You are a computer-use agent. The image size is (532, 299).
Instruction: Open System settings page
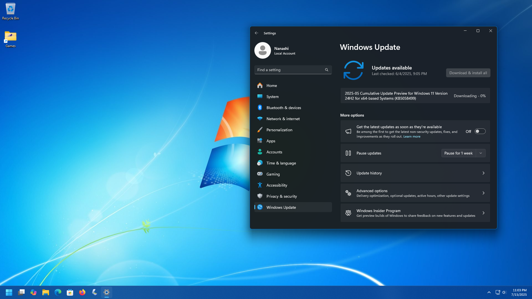tap(293, 97)
